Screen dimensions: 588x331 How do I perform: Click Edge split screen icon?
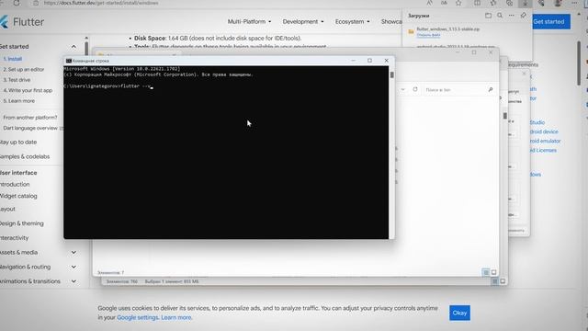point(477,3)
